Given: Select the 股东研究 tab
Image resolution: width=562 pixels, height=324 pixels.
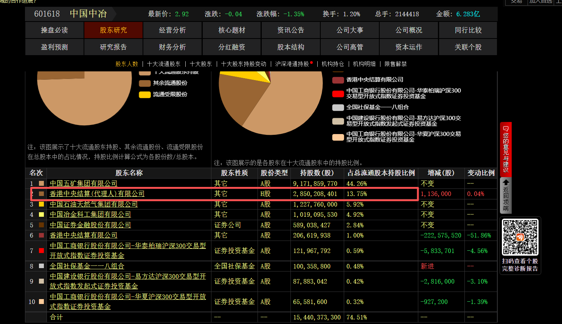Looking at the screenshot, I should pyautogui.click(x=113, y=30).
